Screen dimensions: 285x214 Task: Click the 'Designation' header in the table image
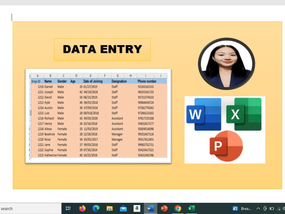click(x=119, y=81)
